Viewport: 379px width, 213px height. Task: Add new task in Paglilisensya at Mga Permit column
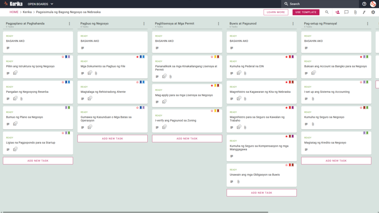click(187, 139)
